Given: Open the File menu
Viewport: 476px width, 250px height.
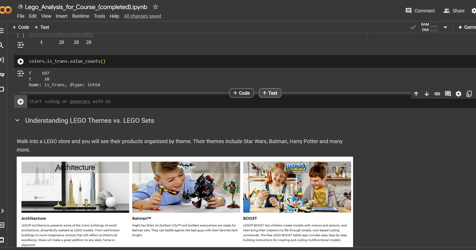Looking at the screenshot, I should (21, 16).
